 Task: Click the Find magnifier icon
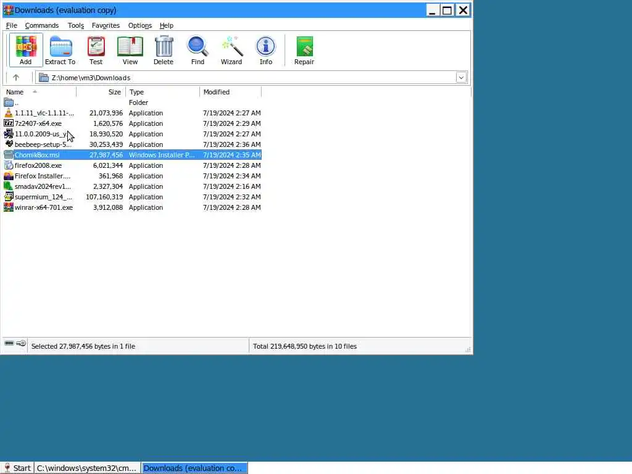[197, 46]
